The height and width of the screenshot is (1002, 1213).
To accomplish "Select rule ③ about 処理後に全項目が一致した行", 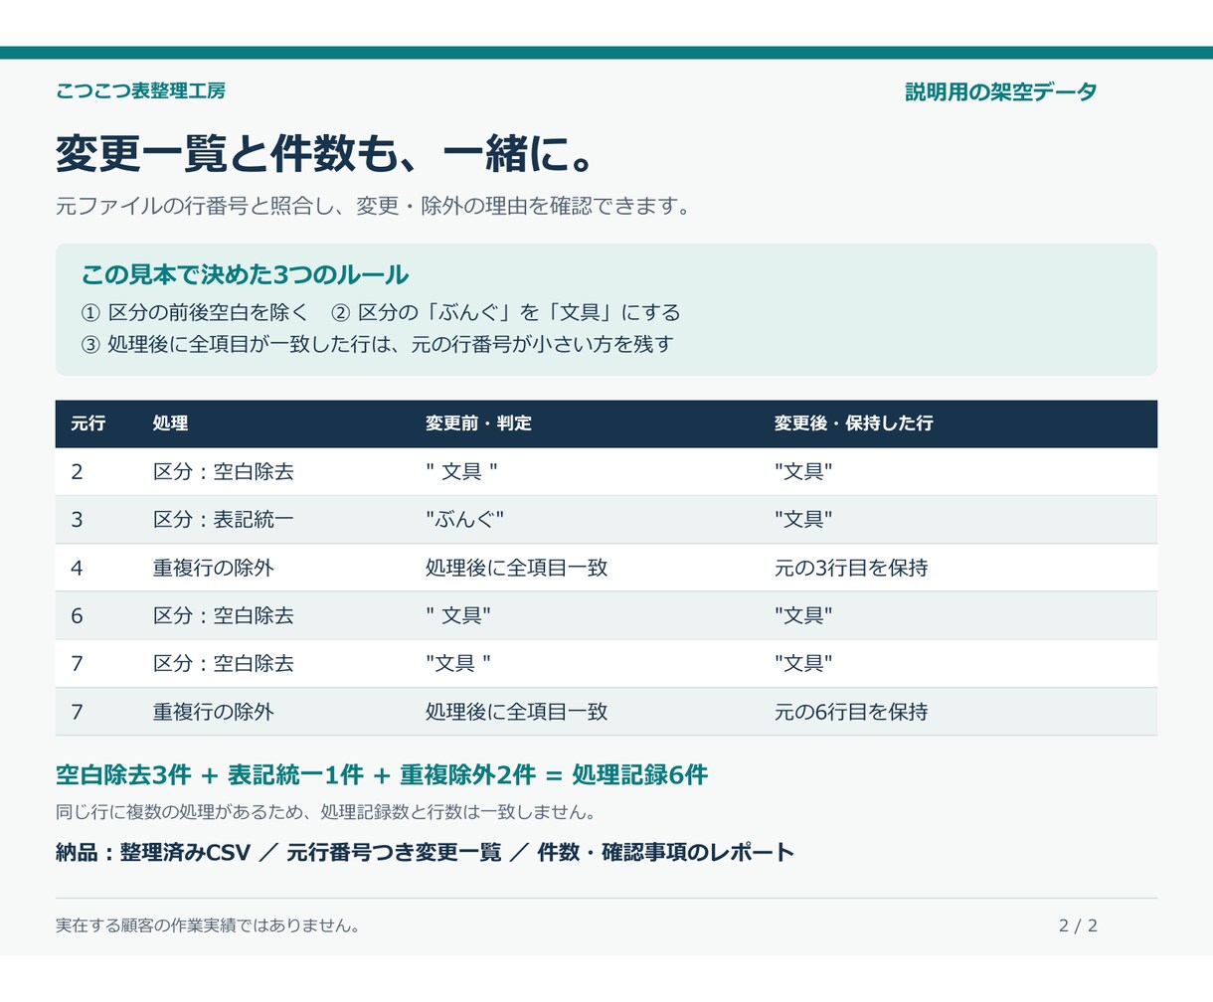I will tap(377, 344).
